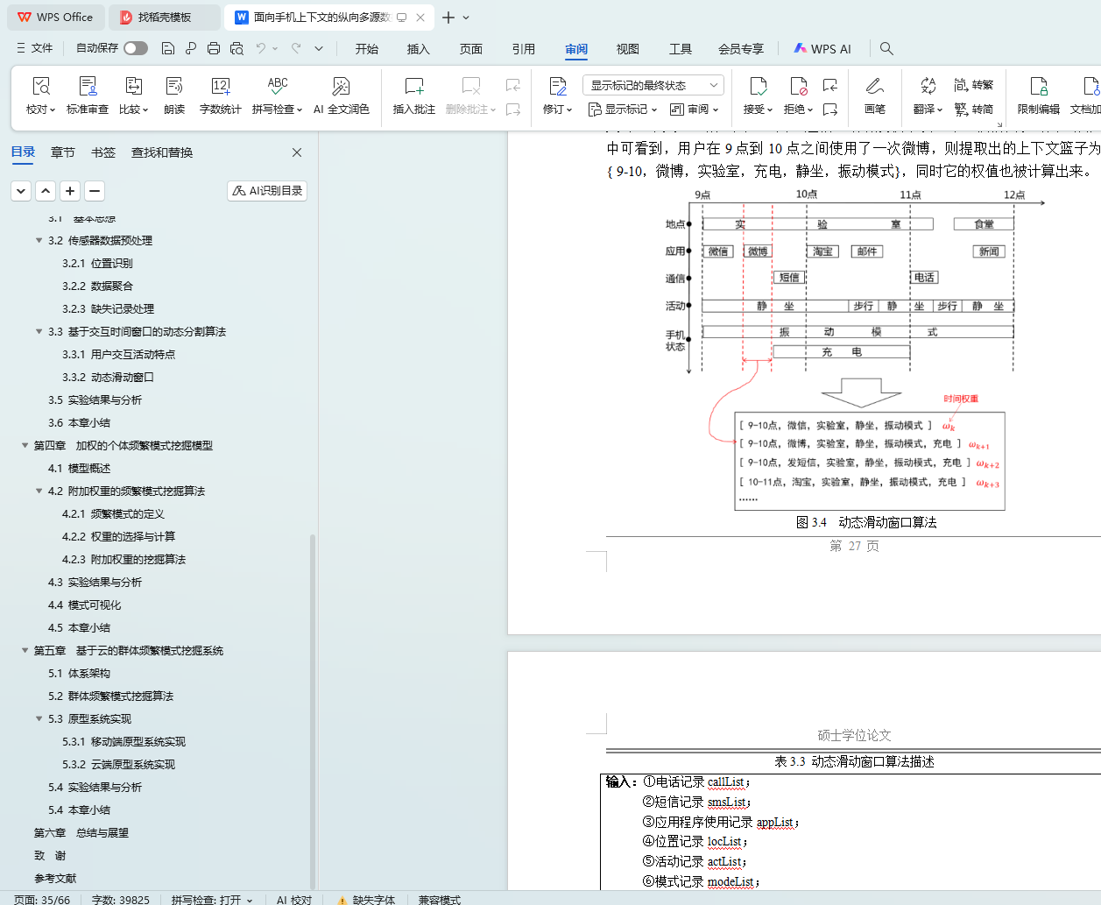
Task: Collapse the 第四章 chapter tree node
Action: coord(25,446)
